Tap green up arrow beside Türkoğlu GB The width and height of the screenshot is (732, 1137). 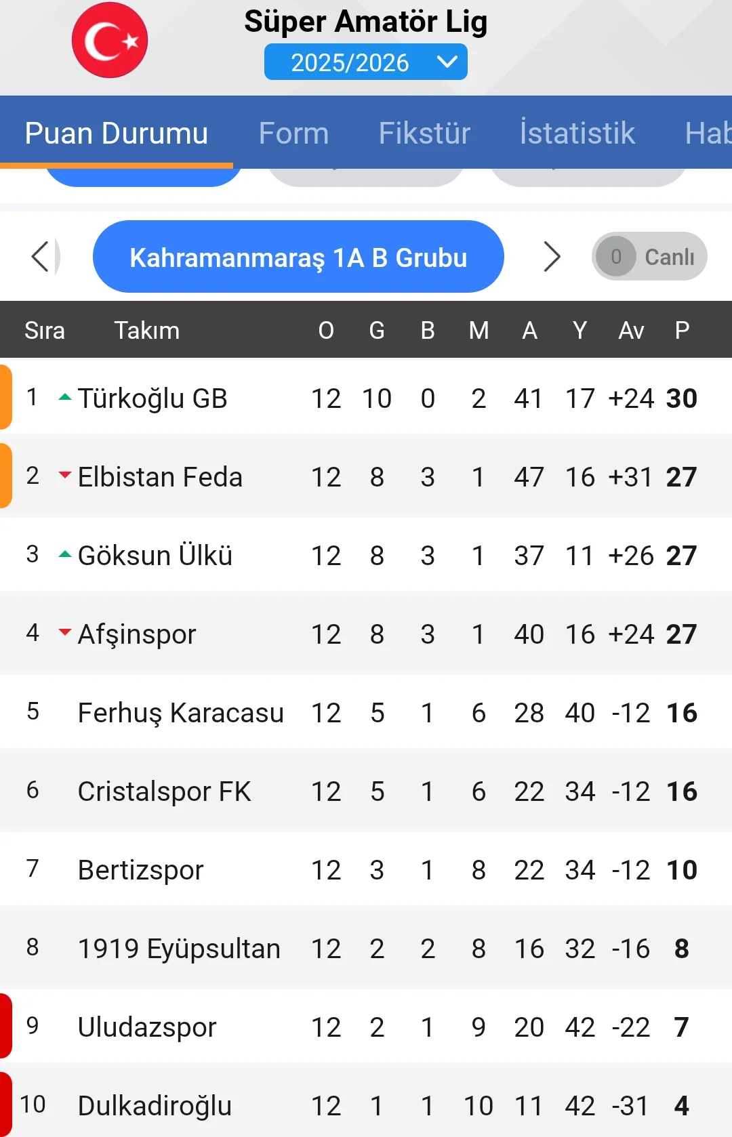pyautogui.click(x=65, y=397)
